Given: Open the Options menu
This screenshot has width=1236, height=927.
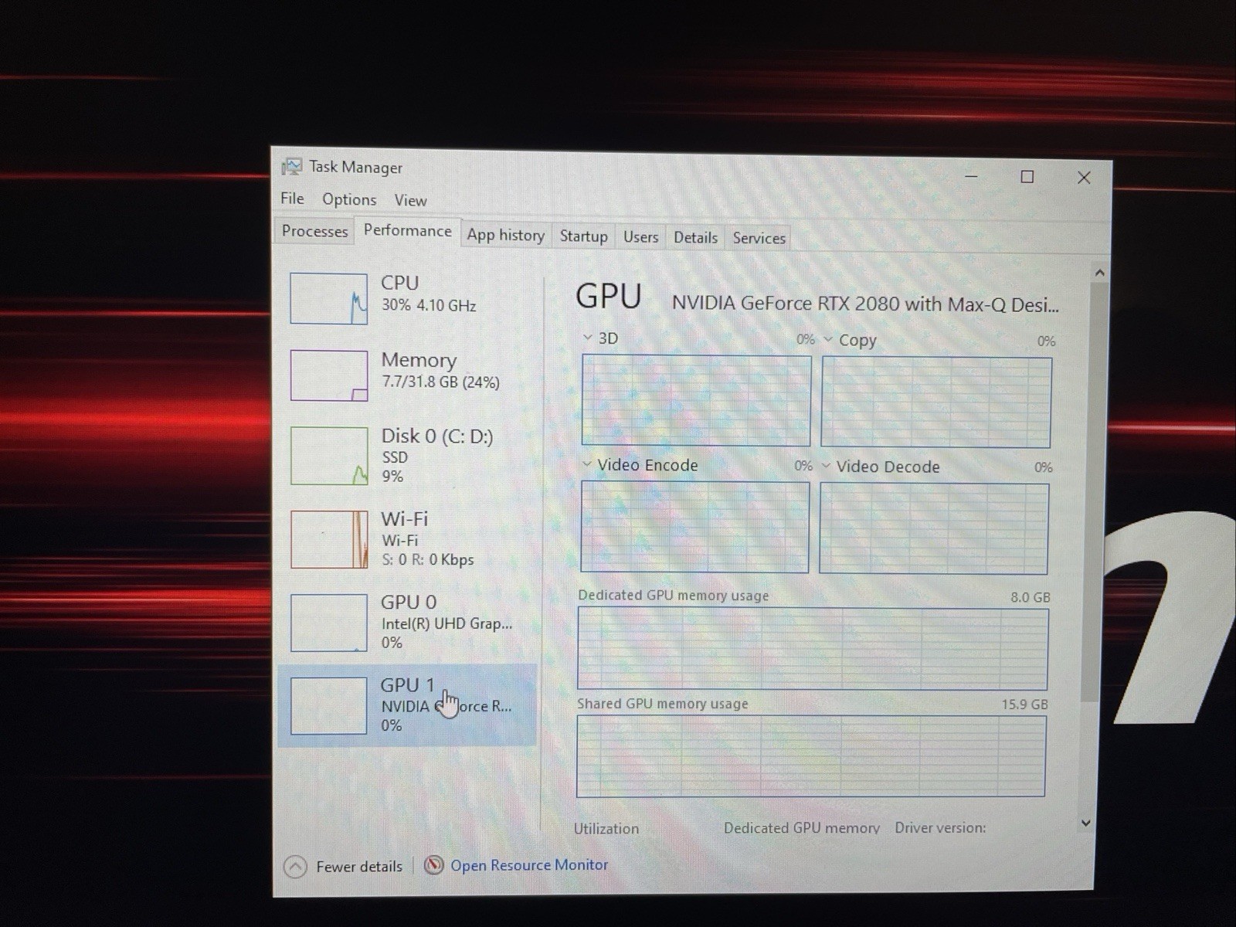Looking at the screenshot, I should [x=349, y=199].
